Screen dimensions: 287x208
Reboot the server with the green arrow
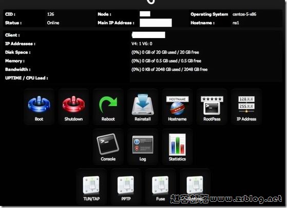coord(108,105)
